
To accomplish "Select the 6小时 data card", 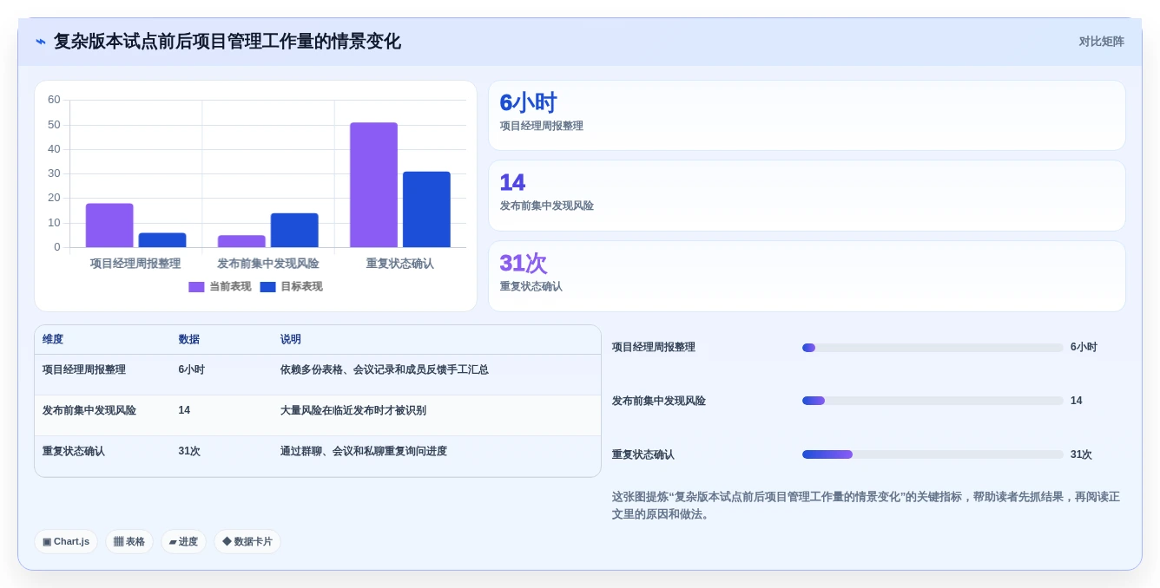I will click(807, 115).
